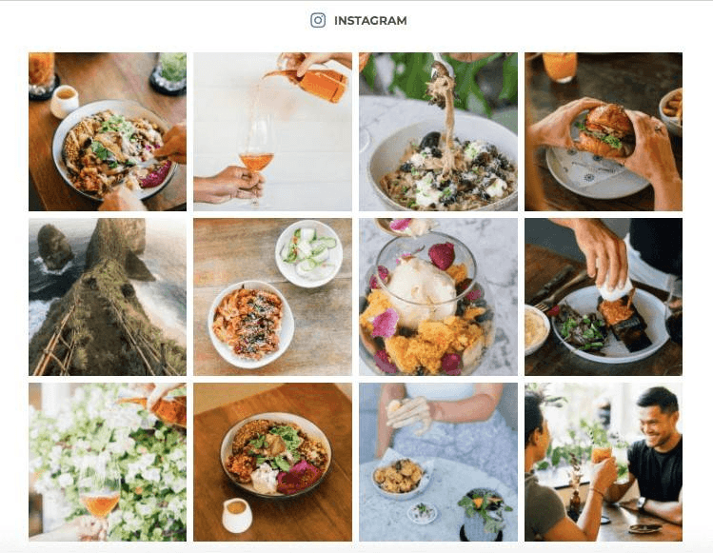Select the two men toasting drinks photo
The image size is (713, 553).
[x=604, y=462]
